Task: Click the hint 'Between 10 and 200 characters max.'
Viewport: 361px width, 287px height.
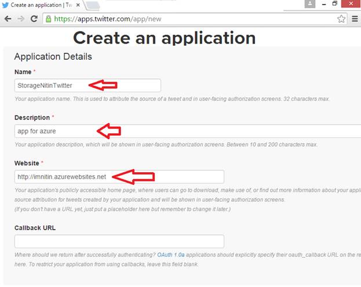Action: (x=272, y=144)
